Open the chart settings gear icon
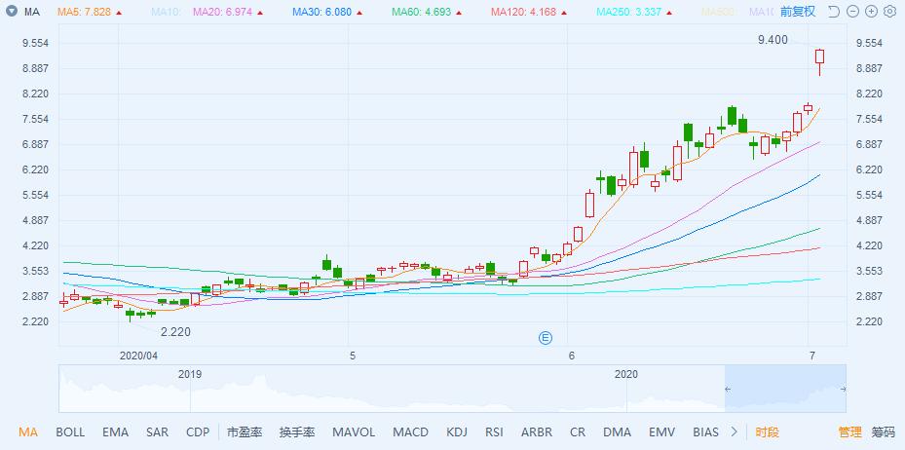Image resolution: width=905 pixels, height=450 pixels. 889,12
